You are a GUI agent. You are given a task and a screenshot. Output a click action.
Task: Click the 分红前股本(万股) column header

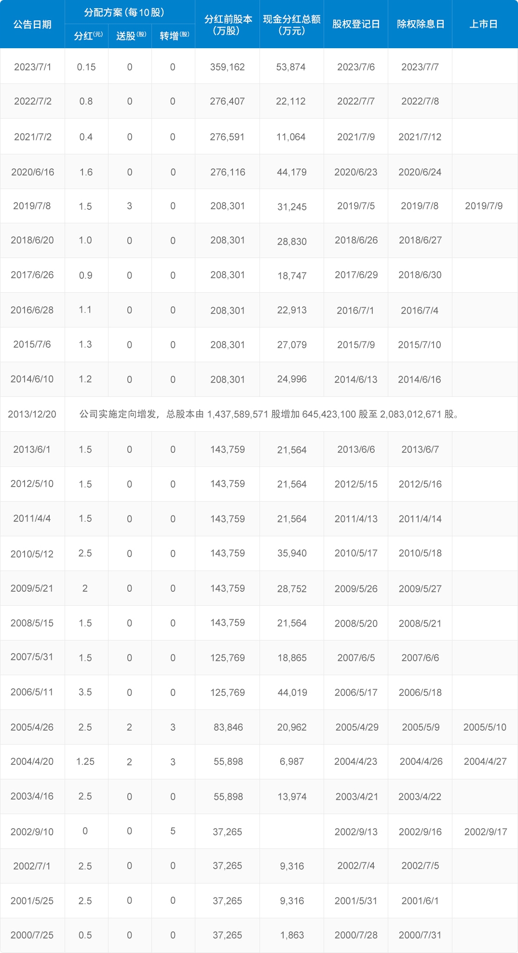pyautogui.click(x=228, y=25)
